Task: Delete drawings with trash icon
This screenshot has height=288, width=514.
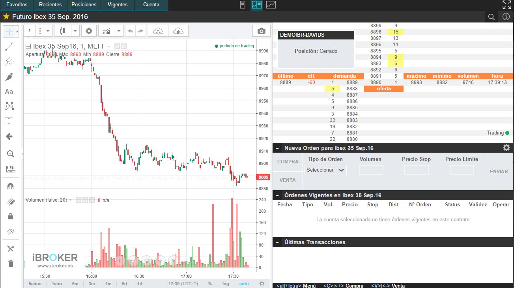Action: pos(10,264)
